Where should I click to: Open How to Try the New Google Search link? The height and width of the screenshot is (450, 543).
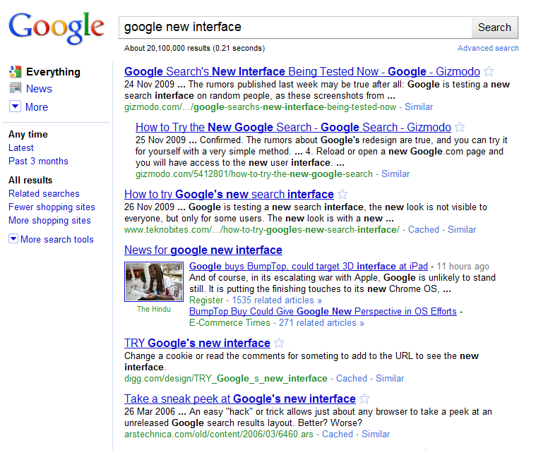click(x=293, y=127)
